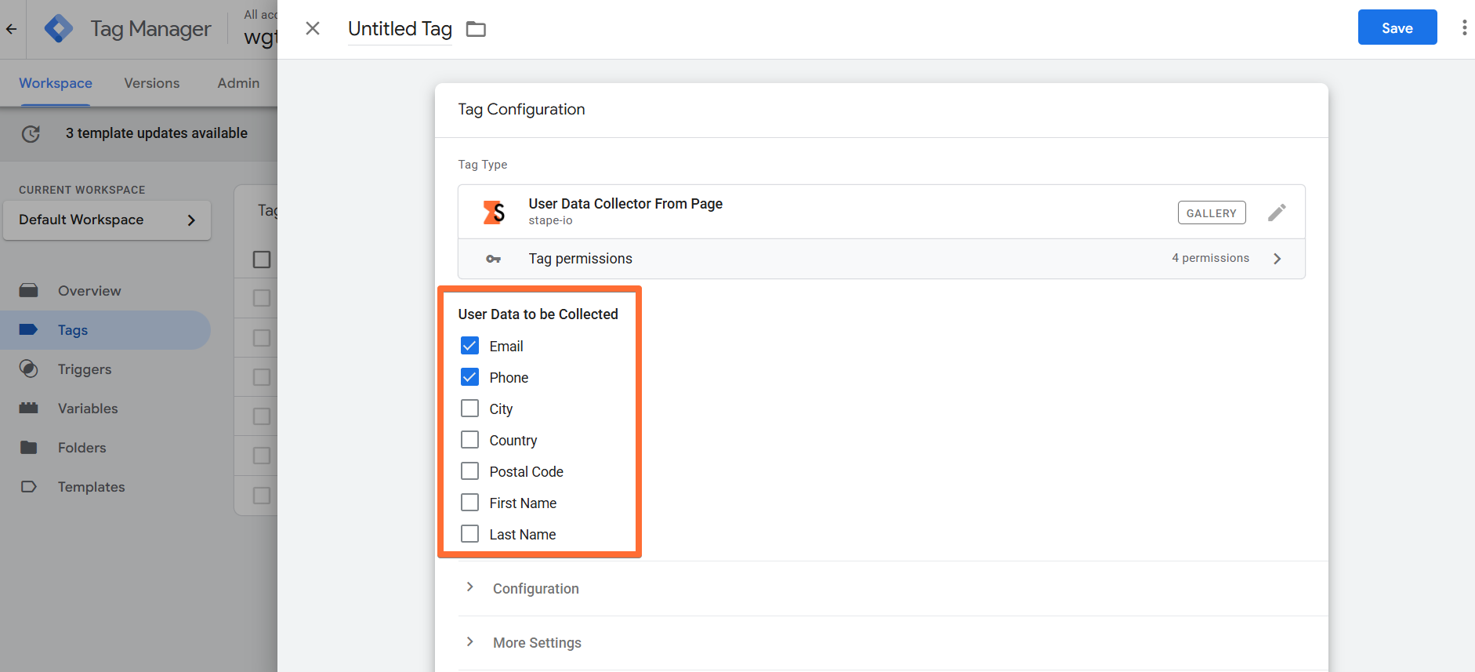The image size is (1475, 672).
Task: Click 3 template updates available notice
Action: click(157, 133)
